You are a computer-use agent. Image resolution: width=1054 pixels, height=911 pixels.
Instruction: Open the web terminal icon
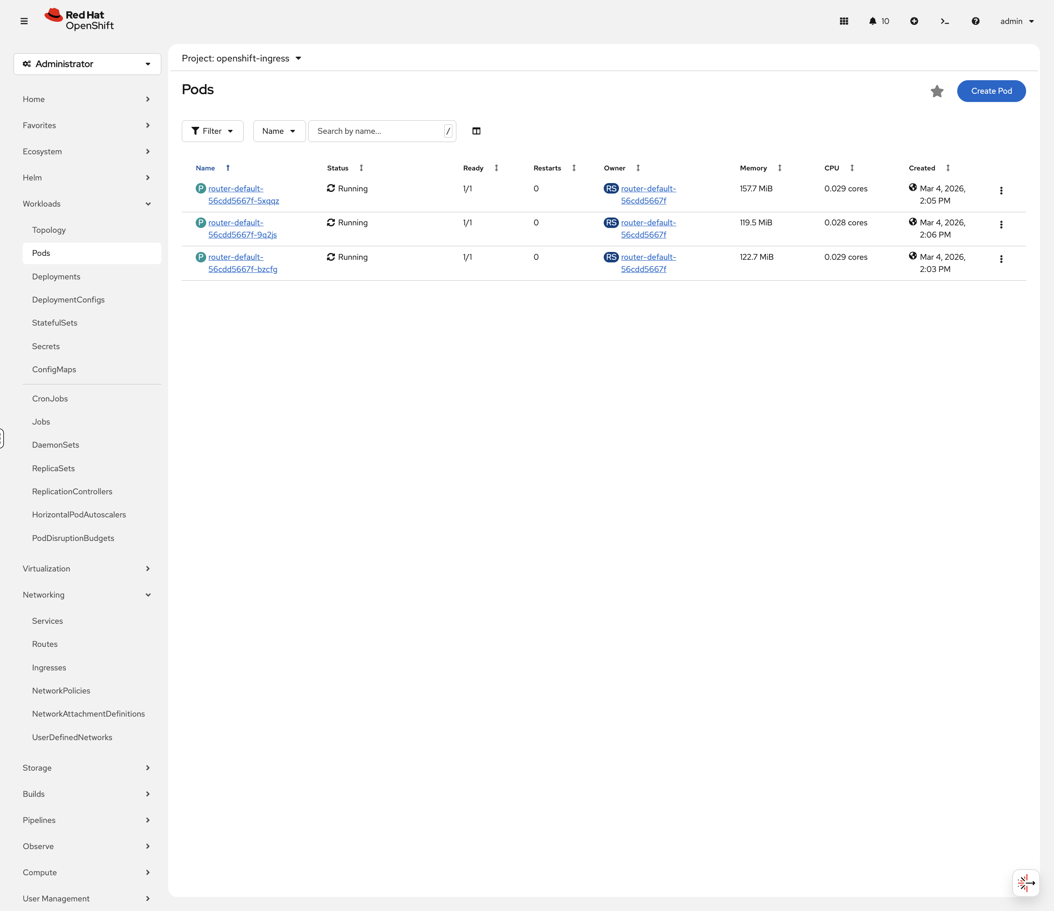tap(945, 21)
